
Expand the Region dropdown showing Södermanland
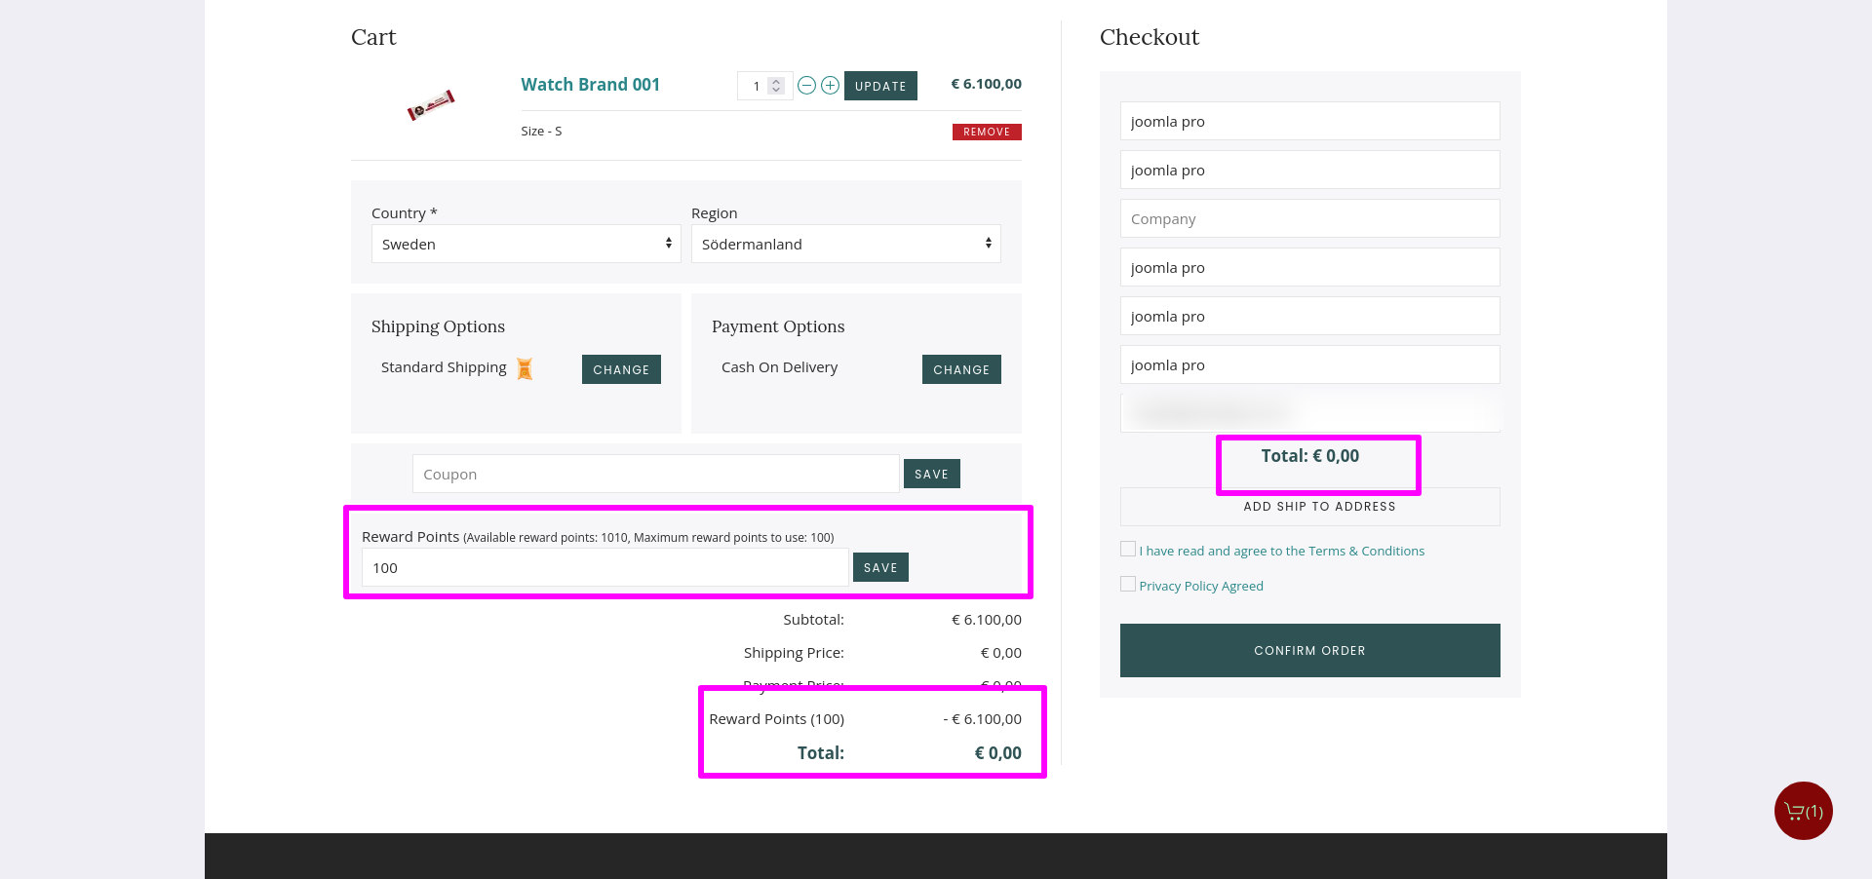[x=845, y=244]
